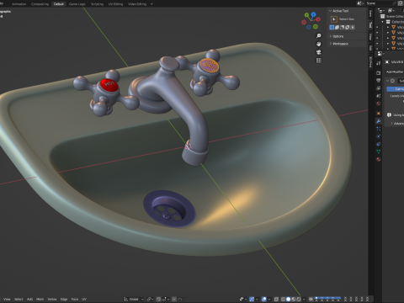The image size is (404, 303).
Task: Open the Select menu in viewport header
Action: pyautogui.click(x=19, y=299)
